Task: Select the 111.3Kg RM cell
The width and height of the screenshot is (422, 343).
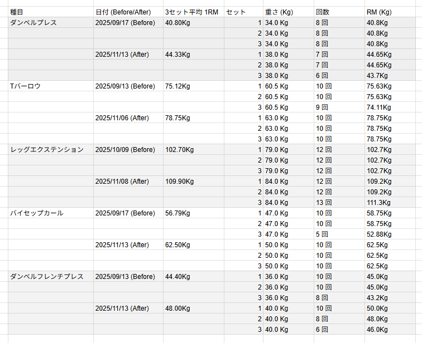Action: point(390,203)
